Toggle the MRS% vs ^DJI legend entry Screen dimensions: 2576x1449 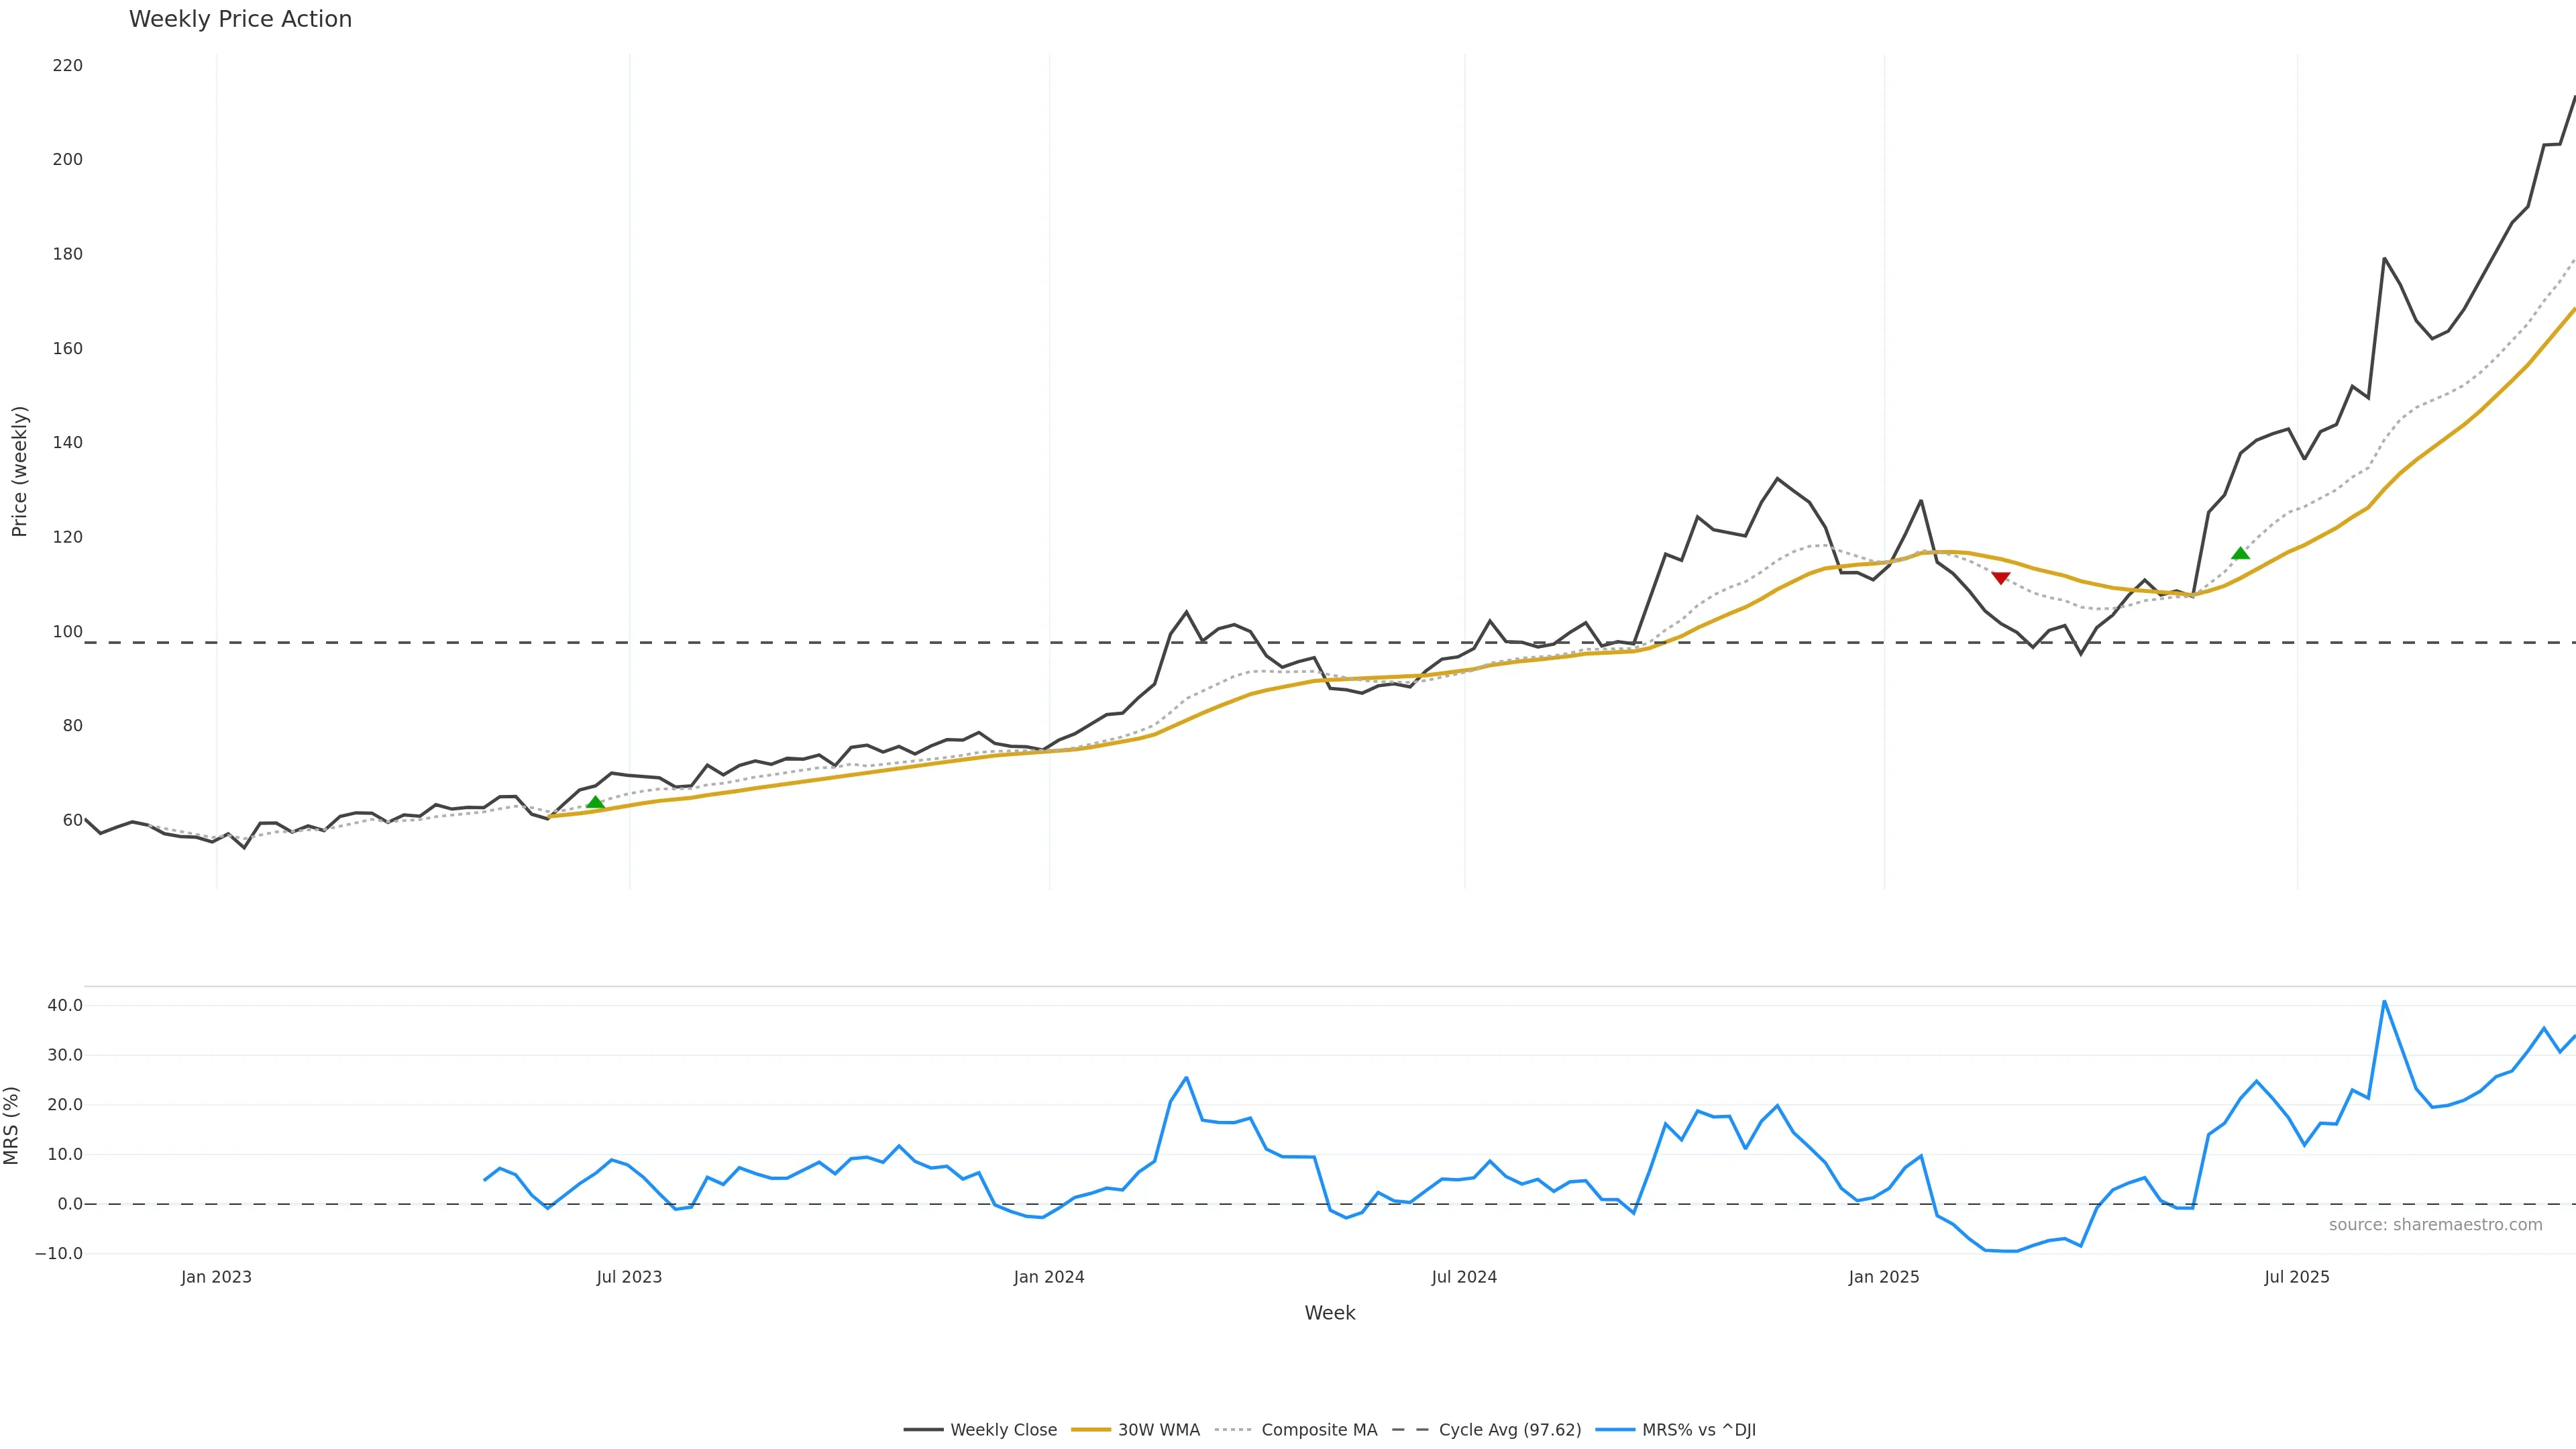[1698, 1430]
